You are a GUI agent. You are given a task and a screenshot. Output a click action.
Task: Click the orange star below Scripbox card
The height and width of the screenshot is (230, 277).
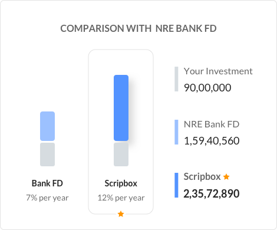[121, 214]
